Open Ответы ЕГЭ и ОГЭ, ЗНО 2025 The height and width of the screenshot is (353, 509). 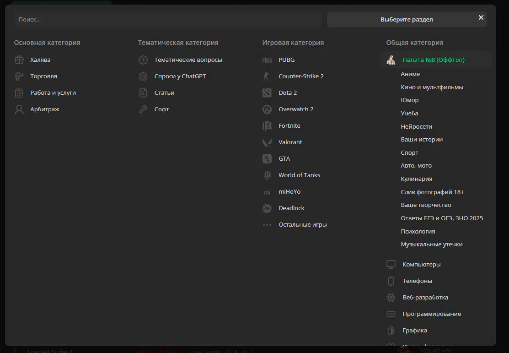tap(442, 218)
